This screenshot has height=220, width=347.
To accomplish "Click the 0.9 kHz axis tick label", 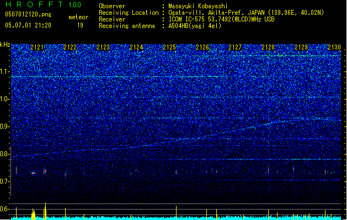I will [5, 127].
